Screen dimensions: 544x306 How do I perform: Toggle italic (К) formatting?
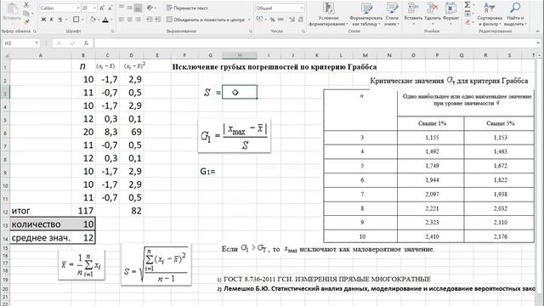52,20
